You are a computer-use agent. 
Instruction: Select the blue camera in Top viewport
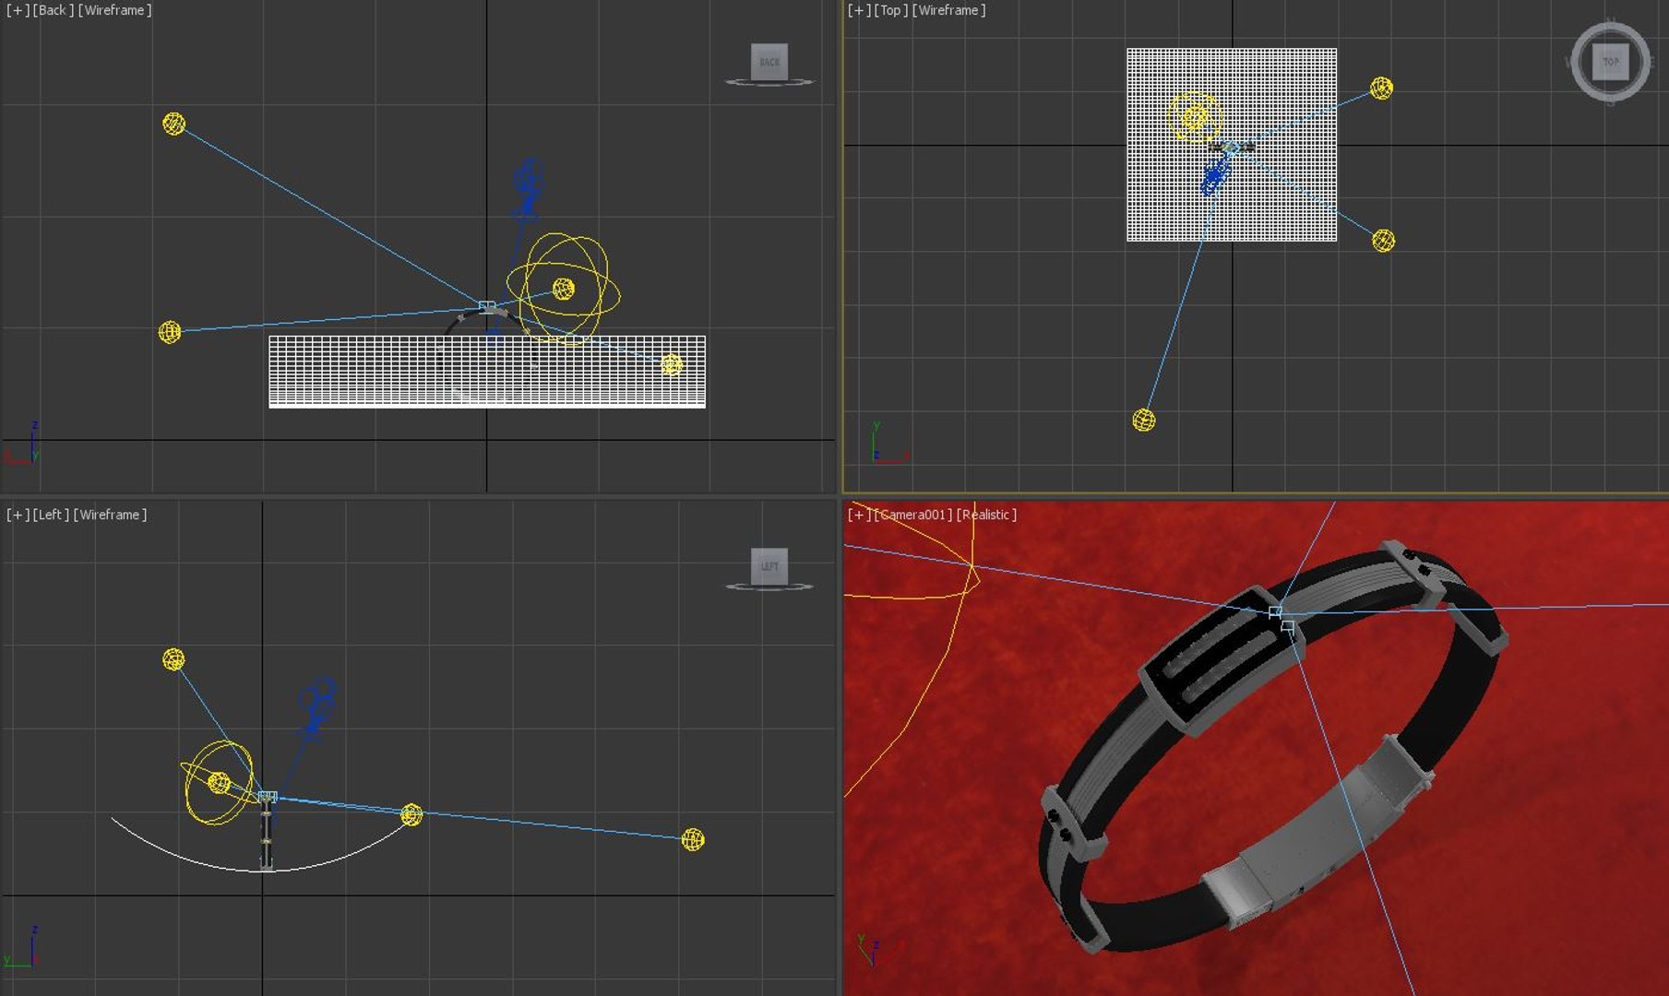tap(1213, 175)
